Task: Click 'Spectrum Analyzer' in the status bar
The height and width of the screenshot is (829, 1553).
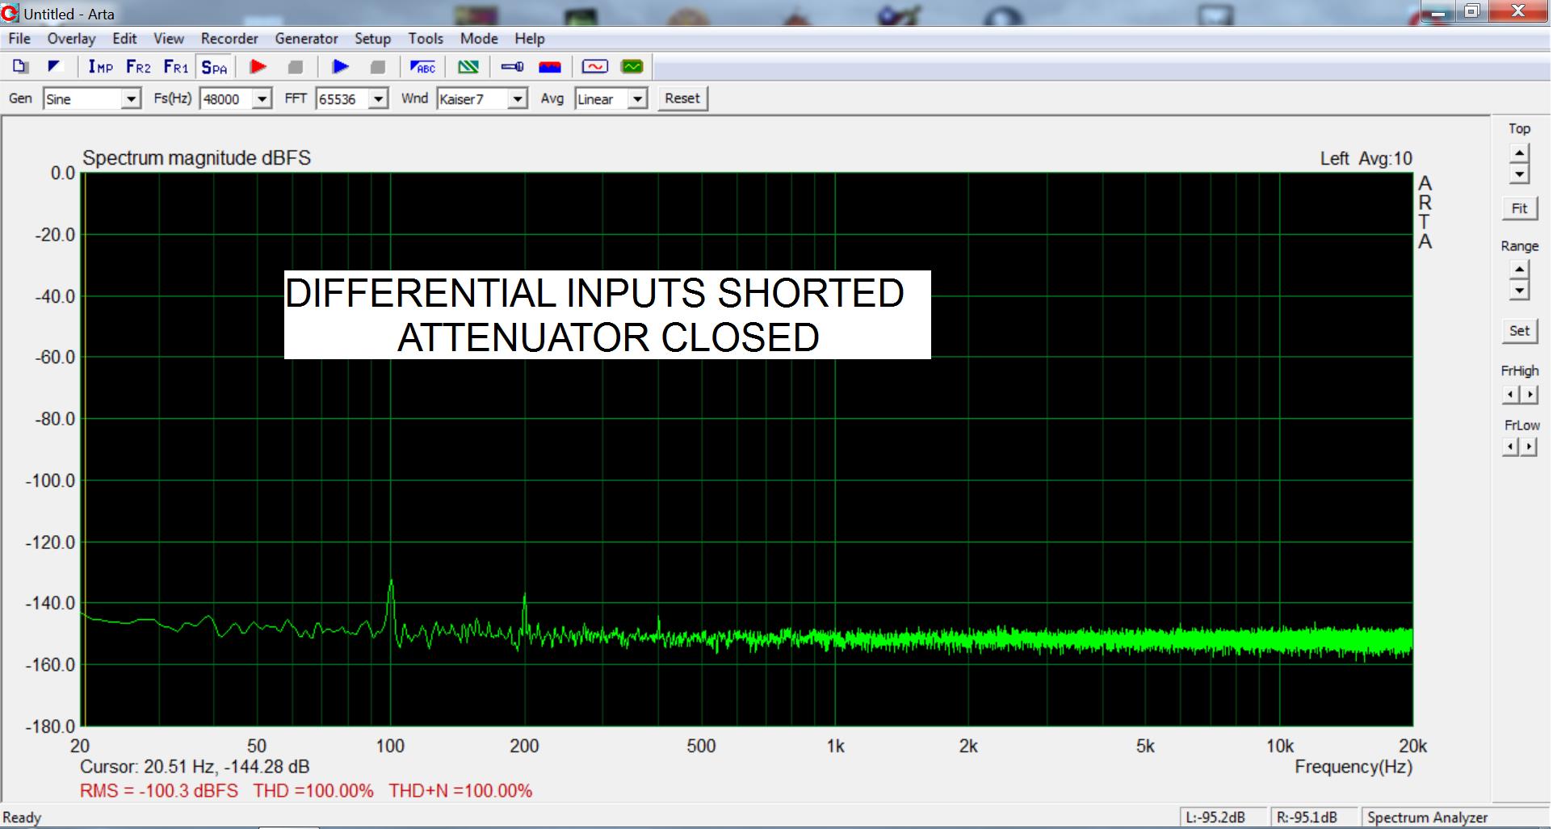Action: pyautogui.click(x=1427, y=818)
